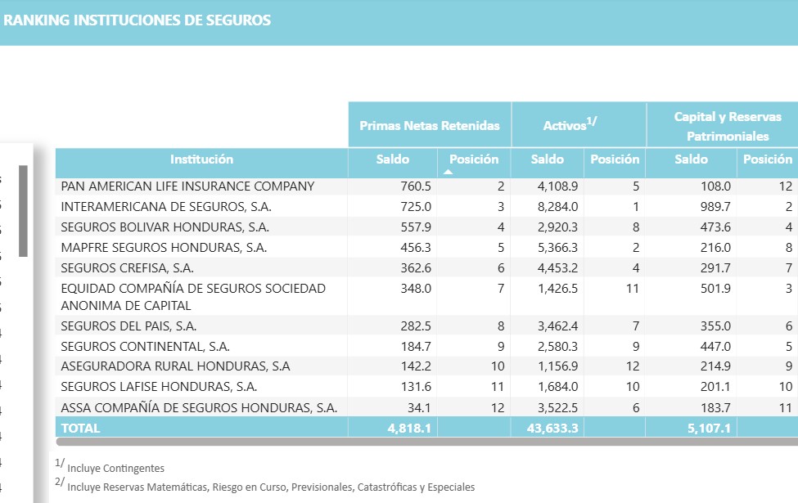Select the Primas Netas Retenidas group header
This screenshot has height=503, width=798.
coord(430,126)
